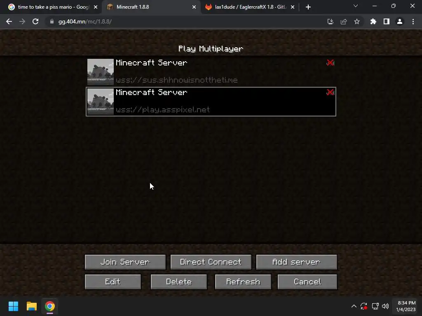Click the Chrome taskbar icon

pyautogui.click(x=50, y=306)
